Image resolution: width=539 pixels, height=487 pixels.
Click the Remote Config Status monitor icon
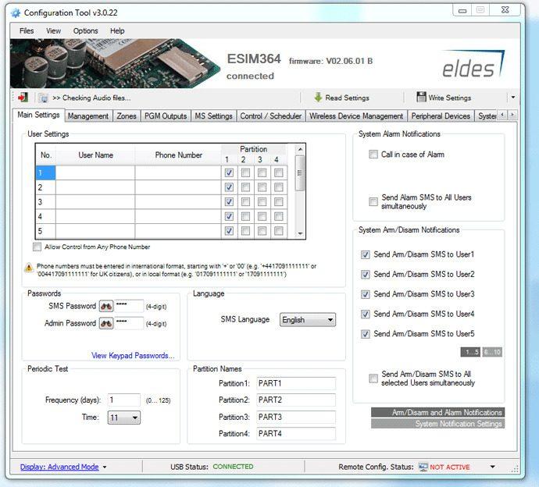tap(423, 467)
